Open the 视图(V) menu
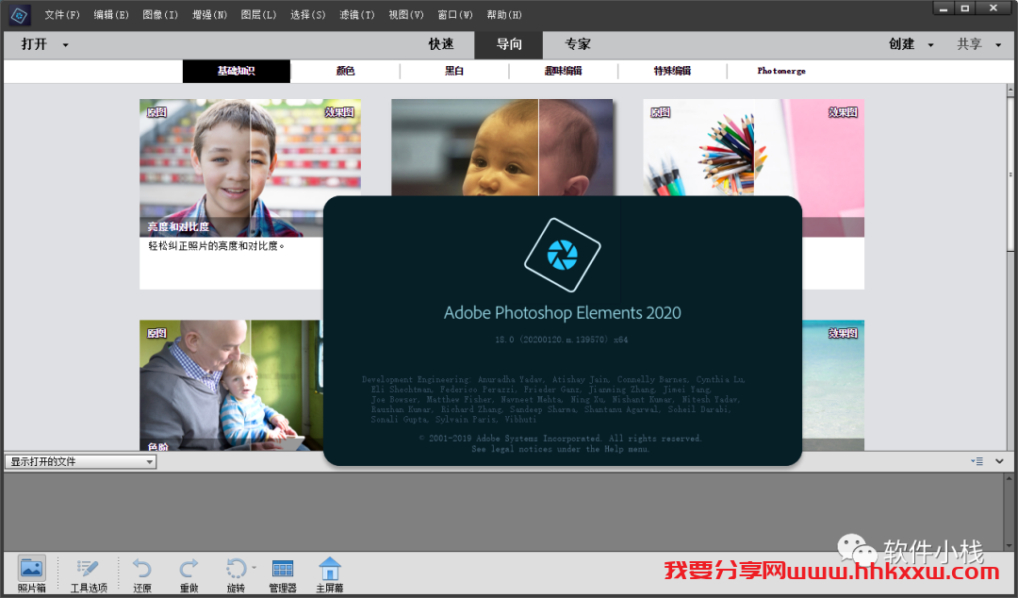This screenshot has height=598, width=1018. tap(406, 14)
